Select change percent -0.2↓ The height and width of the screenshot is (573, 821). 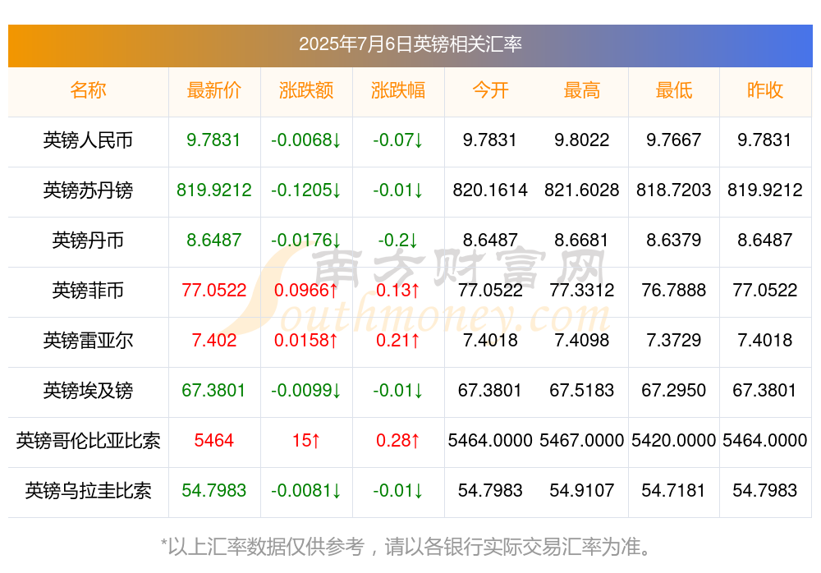tap(398, 240)
